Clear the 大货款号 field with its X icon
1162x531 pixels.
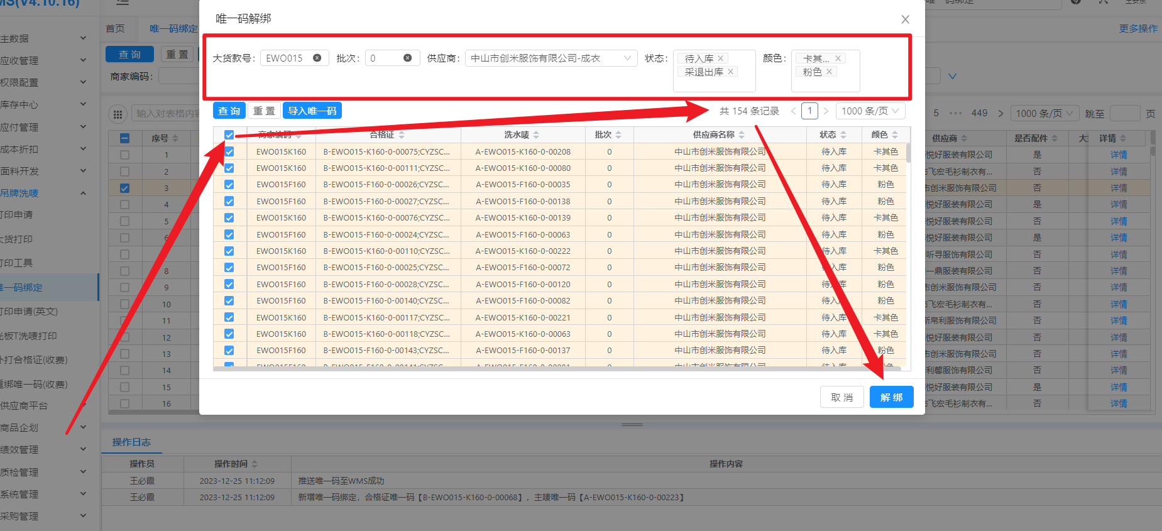(317, 58)
